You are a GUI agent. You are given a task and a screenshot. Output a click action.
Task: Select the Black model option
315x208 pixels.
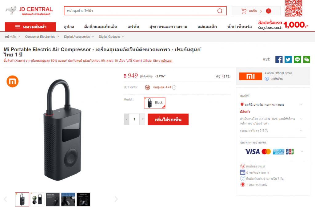tap(155, 103)
